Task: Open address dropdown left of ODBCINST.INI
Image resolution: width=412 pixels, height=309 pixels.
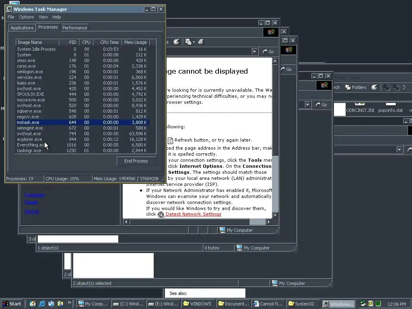Action: pos(307,105)
